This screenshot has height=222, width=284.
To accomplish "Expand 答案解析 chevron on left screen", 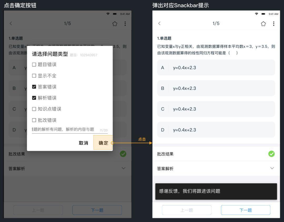I will click(x=123, y=168).
